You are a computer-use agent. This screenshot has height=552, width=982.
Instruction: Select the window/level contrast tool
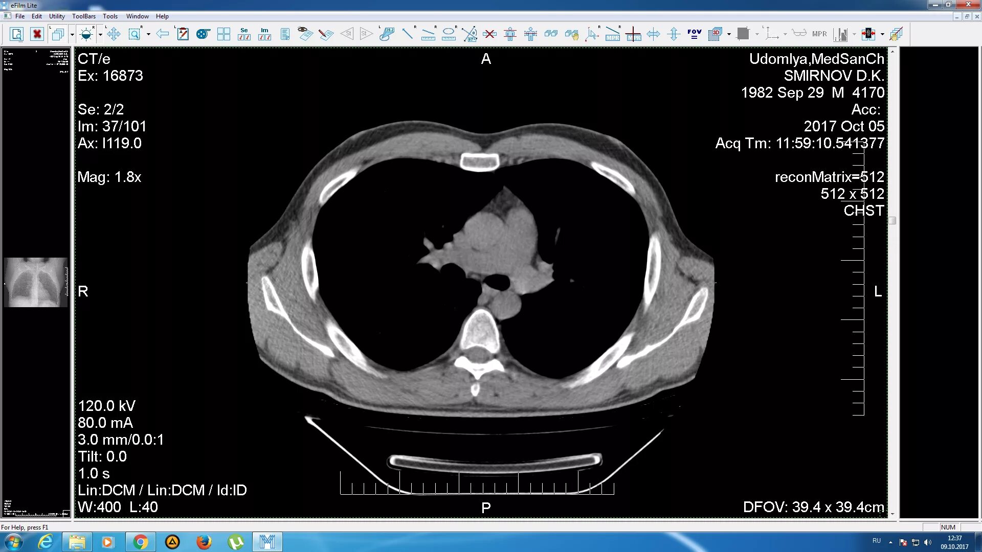86,34
